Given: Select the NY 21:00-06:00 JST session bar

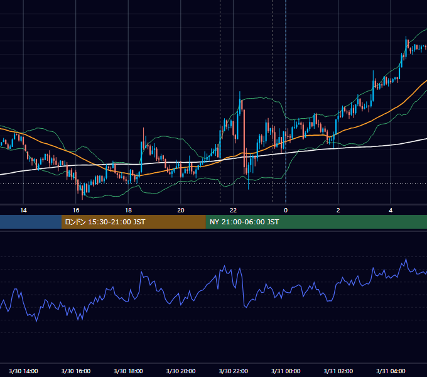Looking at the screenshot, I should [316, 222].
